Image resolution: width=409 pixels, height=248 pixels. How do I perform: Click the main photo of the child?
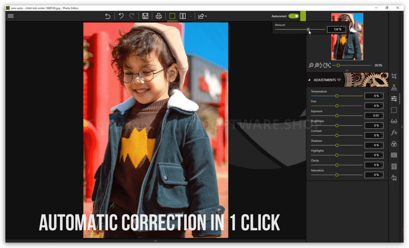pyautogui.click(x=156, y=130)
